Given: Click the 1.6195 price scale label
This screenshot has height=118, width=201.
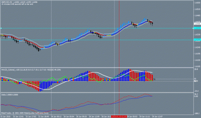Looking at the screenshot, I should (x=197, y=54).
